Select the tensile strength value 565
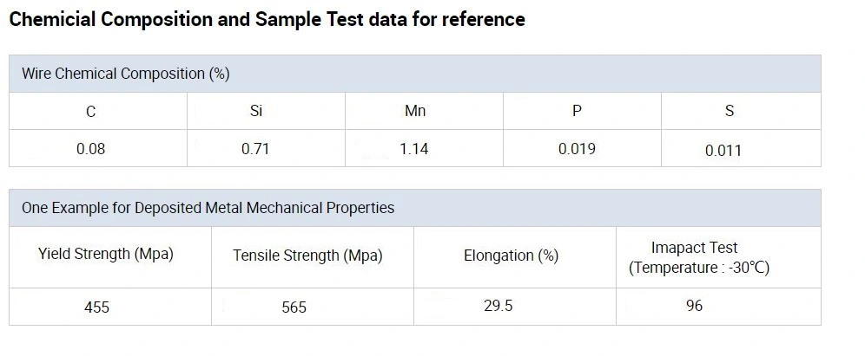This screenshot has height=356, width=865. tap(294, 307)
